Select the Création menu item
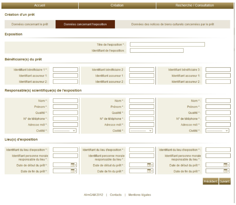The width and height of the screenshot is (236, 205). pos(117,5)
